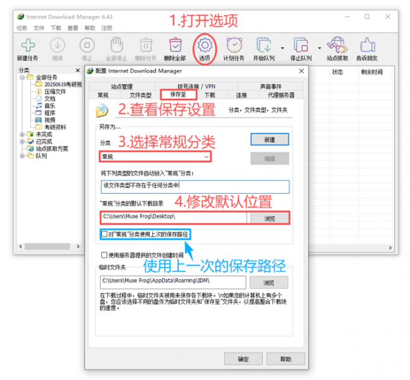Open the 注册 menu
The height and width of the screenshot is (380, 410).
(x=106, y=28)
